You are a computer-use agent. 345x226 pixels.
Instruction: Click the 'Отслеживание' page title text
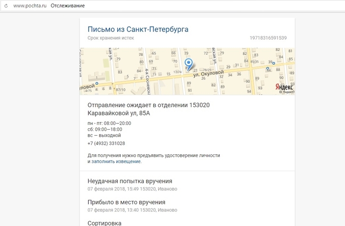[x=68, y=5]
